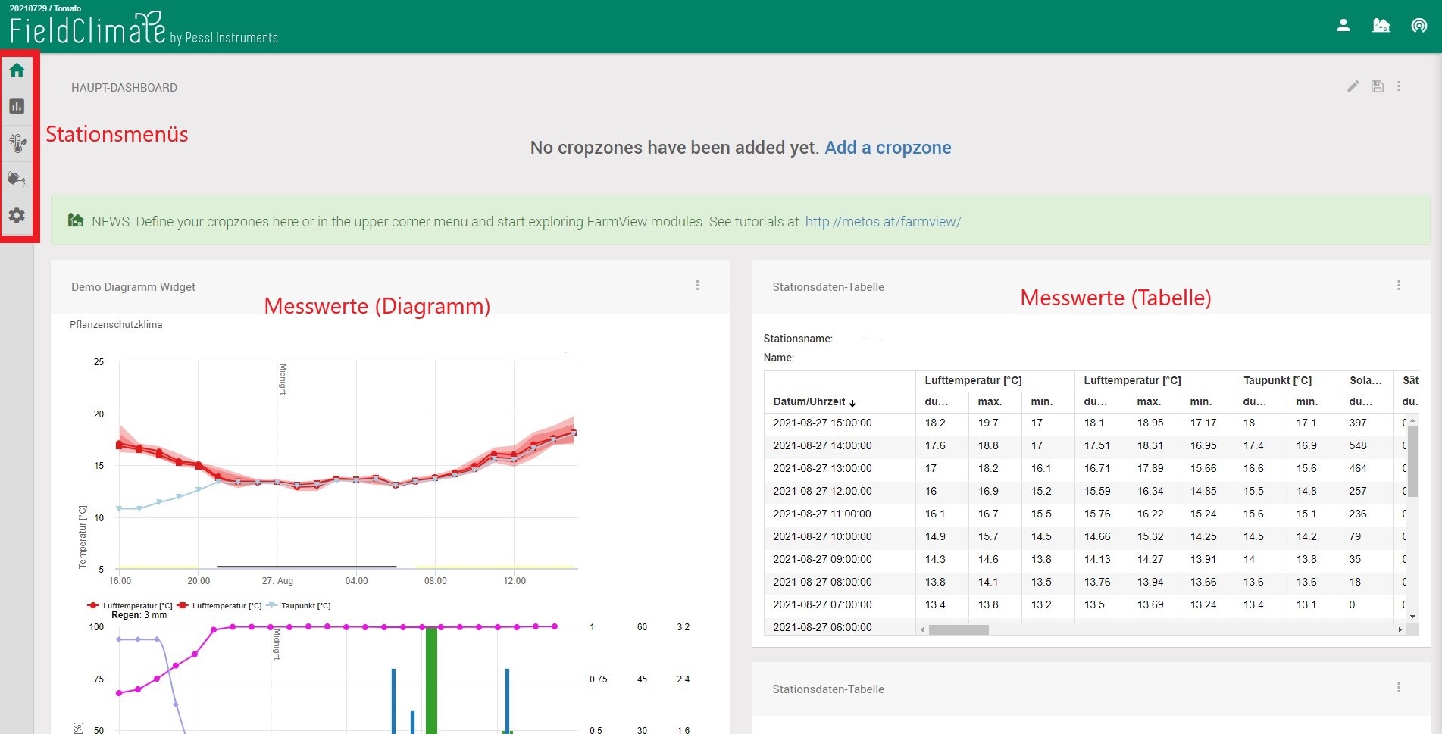Click the table's horizontal scrollbar thumb
Viewport: 1442px width, 734px height.
point(958,630)
